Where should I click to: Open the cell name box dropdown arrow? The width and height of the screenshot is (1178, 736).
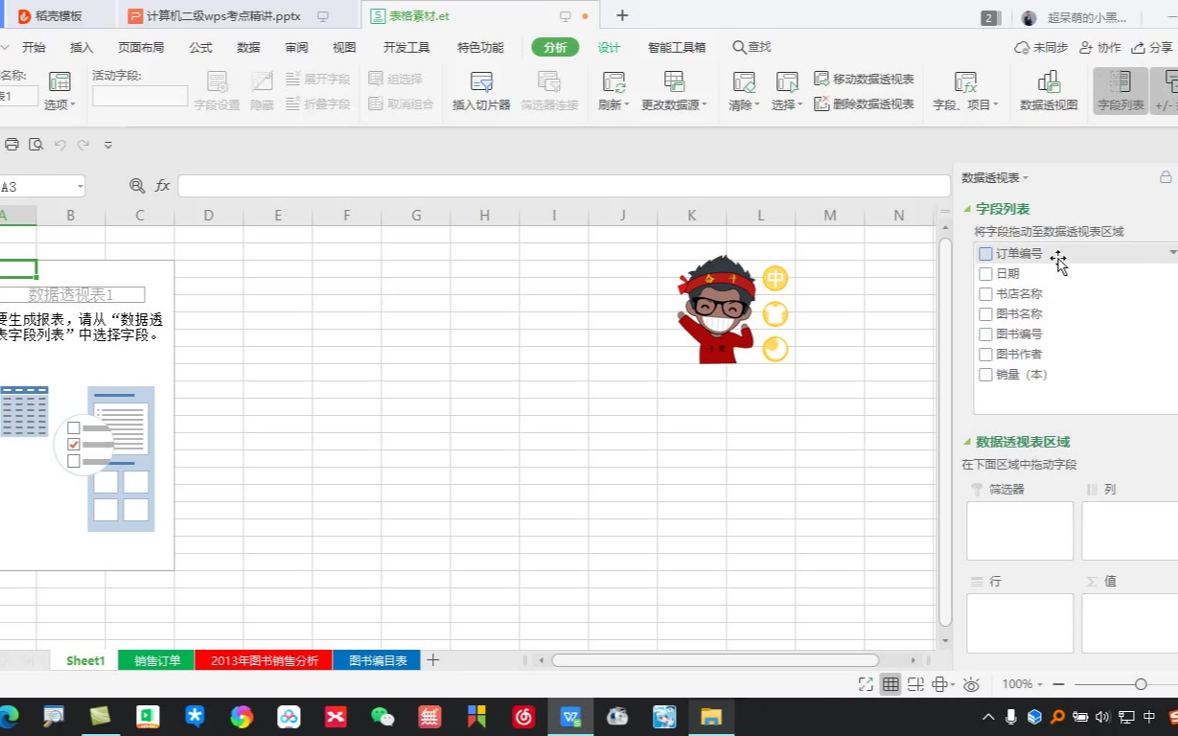pyautogui.click(x=80, y=187)
